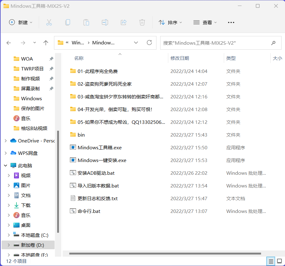Refresh the current folder view
The width and height of the screenshot is (285, 266).
[x=149, y=43]
